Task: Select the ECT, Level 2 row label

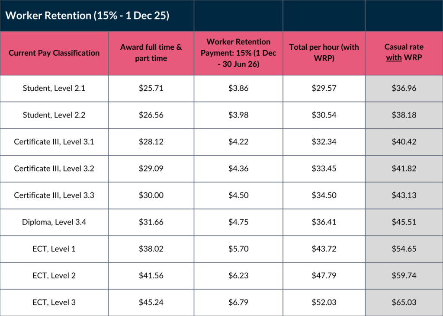Action: coord(54,276)
